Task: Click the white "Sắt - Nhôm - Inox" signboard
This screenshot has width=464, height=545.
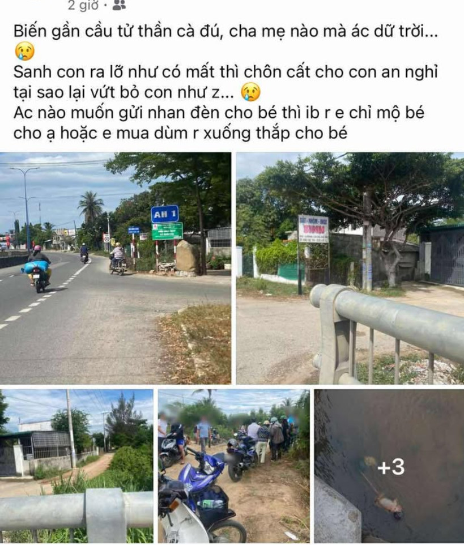Action: click(x=313, y=229)
